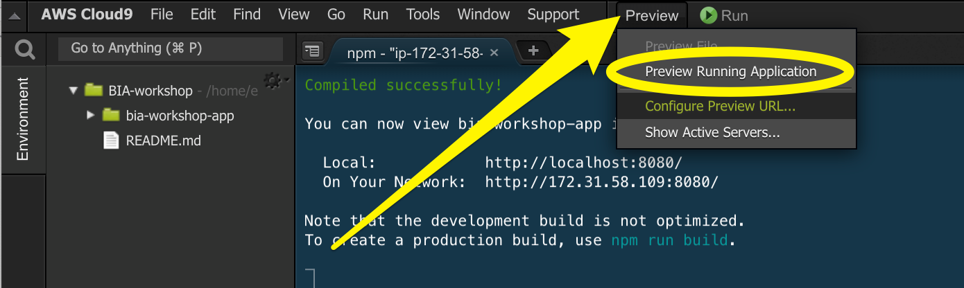Collapse the BIA-workshop root folder
Screen dimensions: 964x288
point(74,91)
